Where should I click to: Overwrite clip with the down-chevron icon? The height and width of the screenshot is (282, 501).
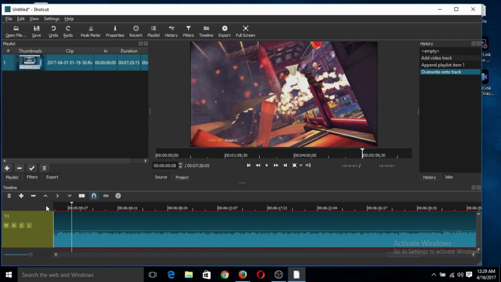(x=70, y=196)
